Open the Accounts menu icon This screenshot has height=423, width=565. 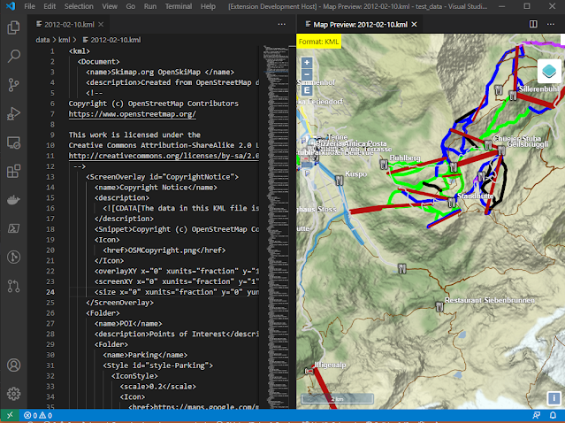(13, 365)
